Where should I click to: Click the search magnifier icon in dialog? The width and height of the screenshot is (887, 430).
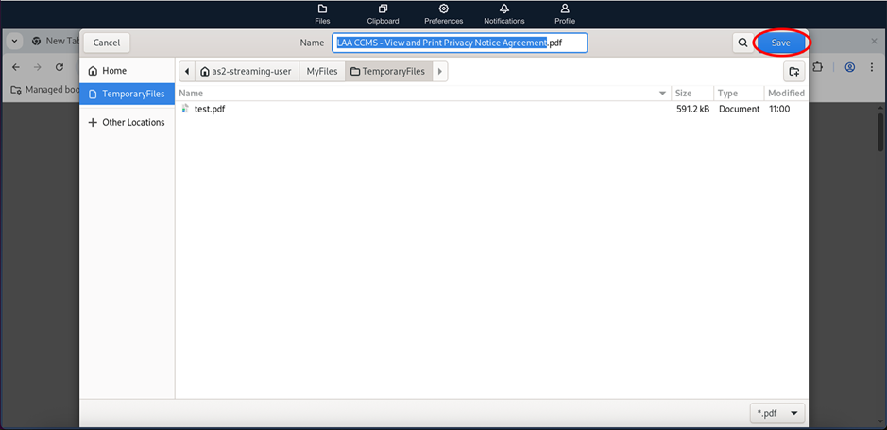click(x=743, y=43)
